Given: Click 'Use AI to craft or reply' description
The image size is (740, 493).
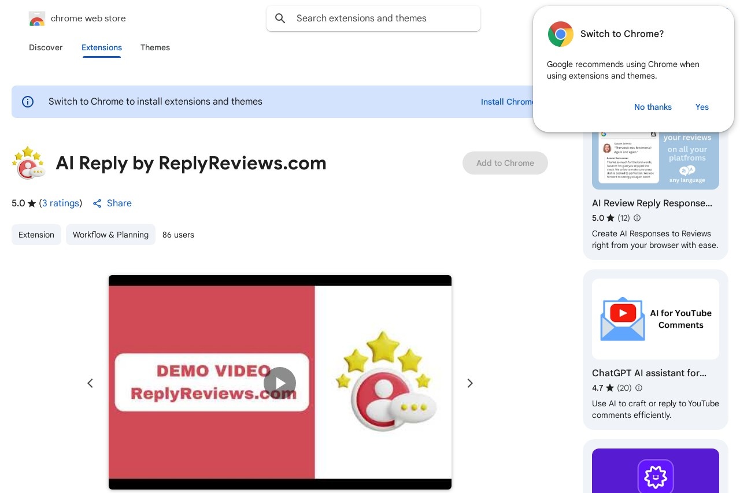Looking at the screenshot, I should pos(656,409).
